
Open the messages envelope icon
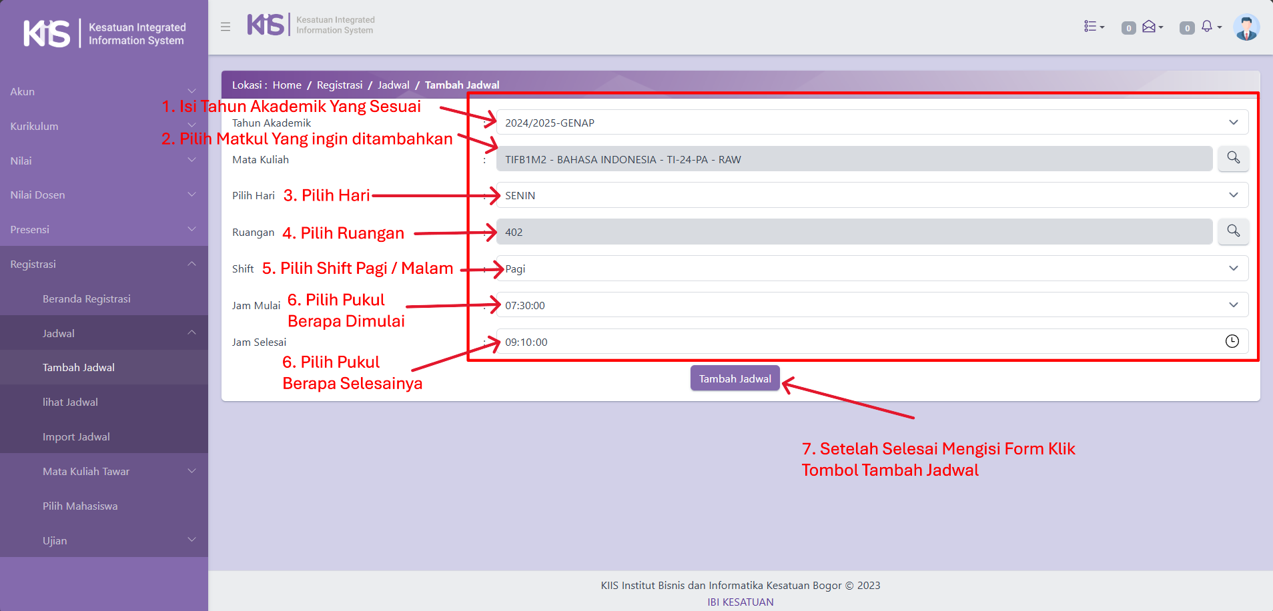(1151, 27)
